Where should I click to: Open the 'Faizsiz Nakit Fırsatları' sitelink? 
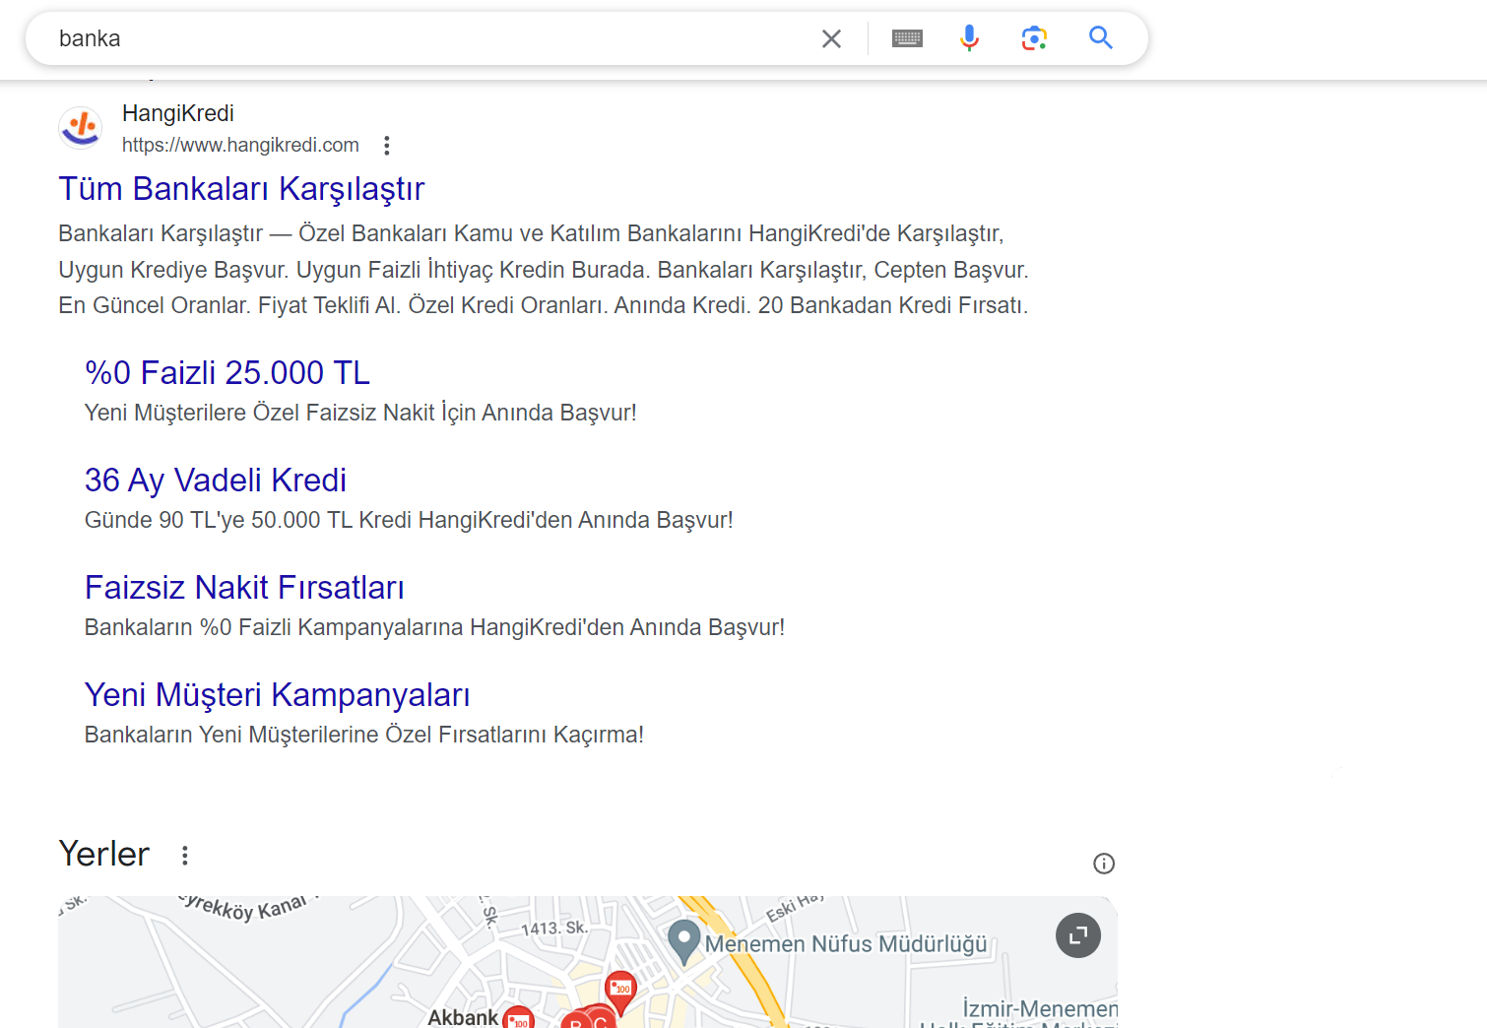[x=244, y=587]
